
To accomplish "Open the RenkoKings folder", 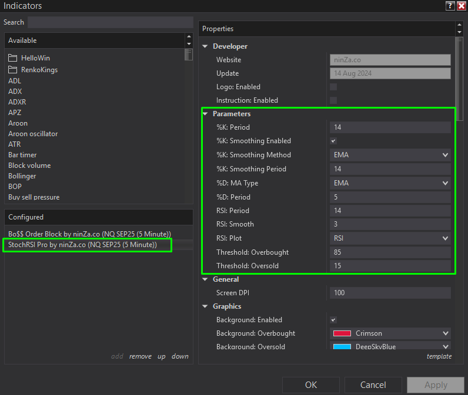I will coord(33,70).
